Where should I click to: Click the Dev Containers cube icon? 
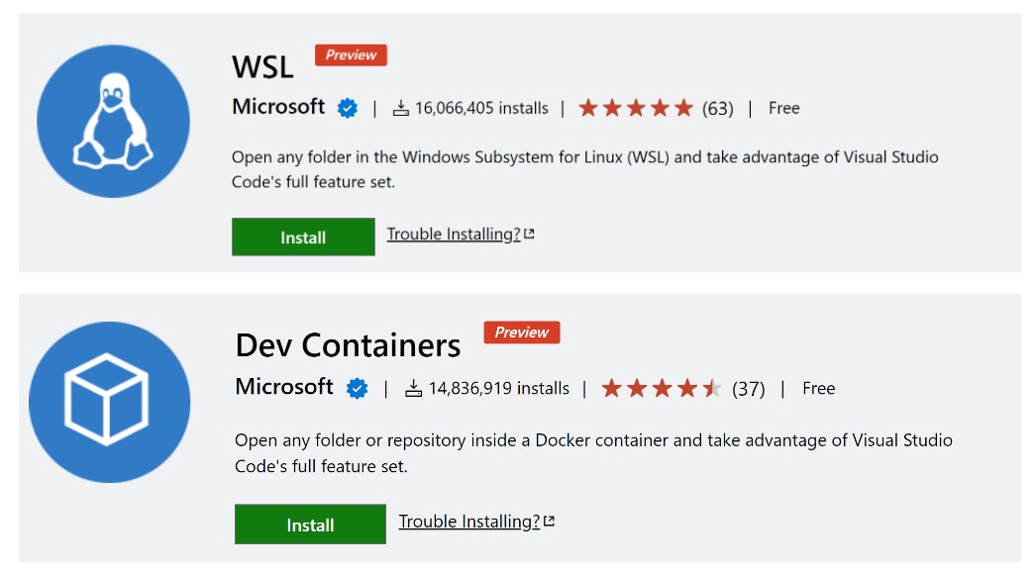point(109,400)
